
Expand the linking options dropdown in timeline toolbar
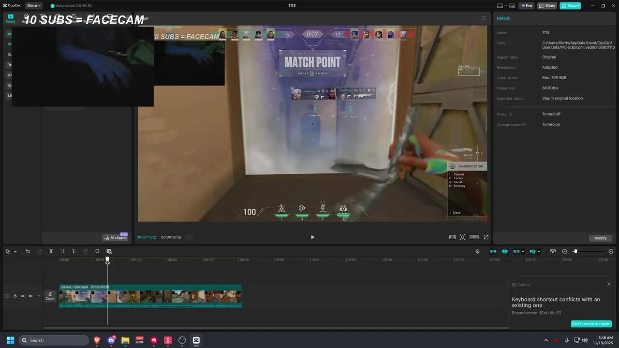(x=522, y=251)
